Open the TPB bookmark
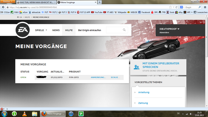 point(162,12)
